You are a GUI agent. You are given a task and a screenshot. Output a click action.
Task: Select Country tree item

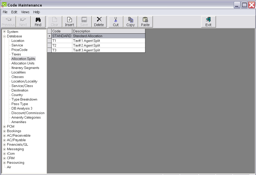tap(17, 95)
